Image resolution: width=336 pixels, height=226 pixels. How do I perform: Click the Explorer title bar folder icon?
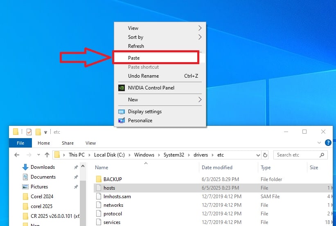click(16, 132)
